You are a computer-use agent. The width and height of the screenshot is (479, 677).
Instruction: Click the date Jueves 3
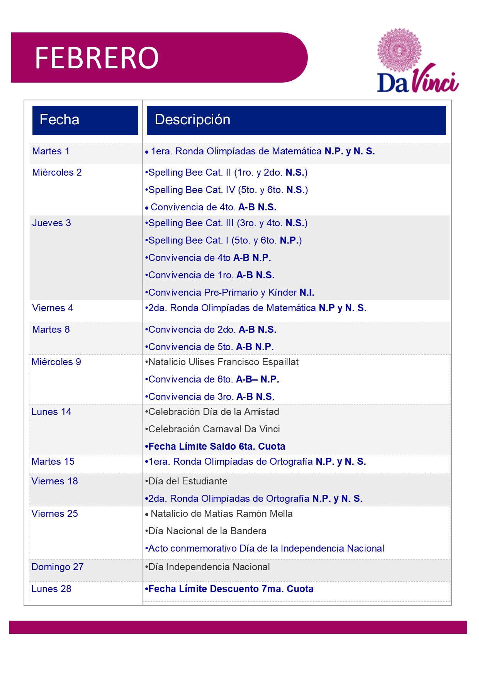point(51,223)
